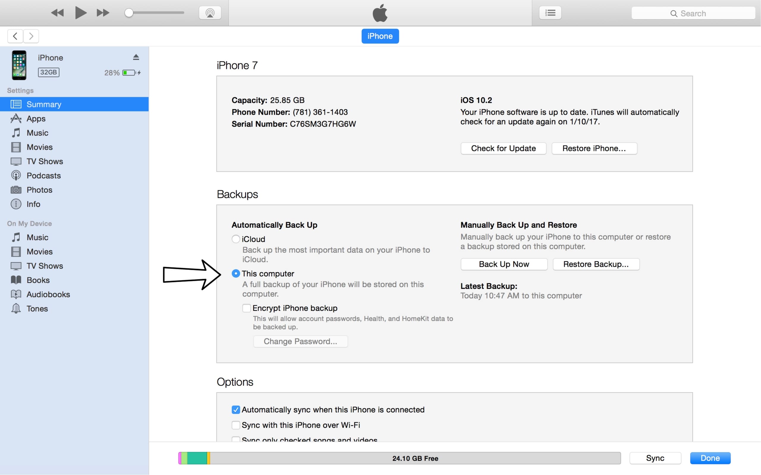This screenshot has height=475, width=761.
Task: Select iCloud automatic backup radio button
Action: point(236,239)
